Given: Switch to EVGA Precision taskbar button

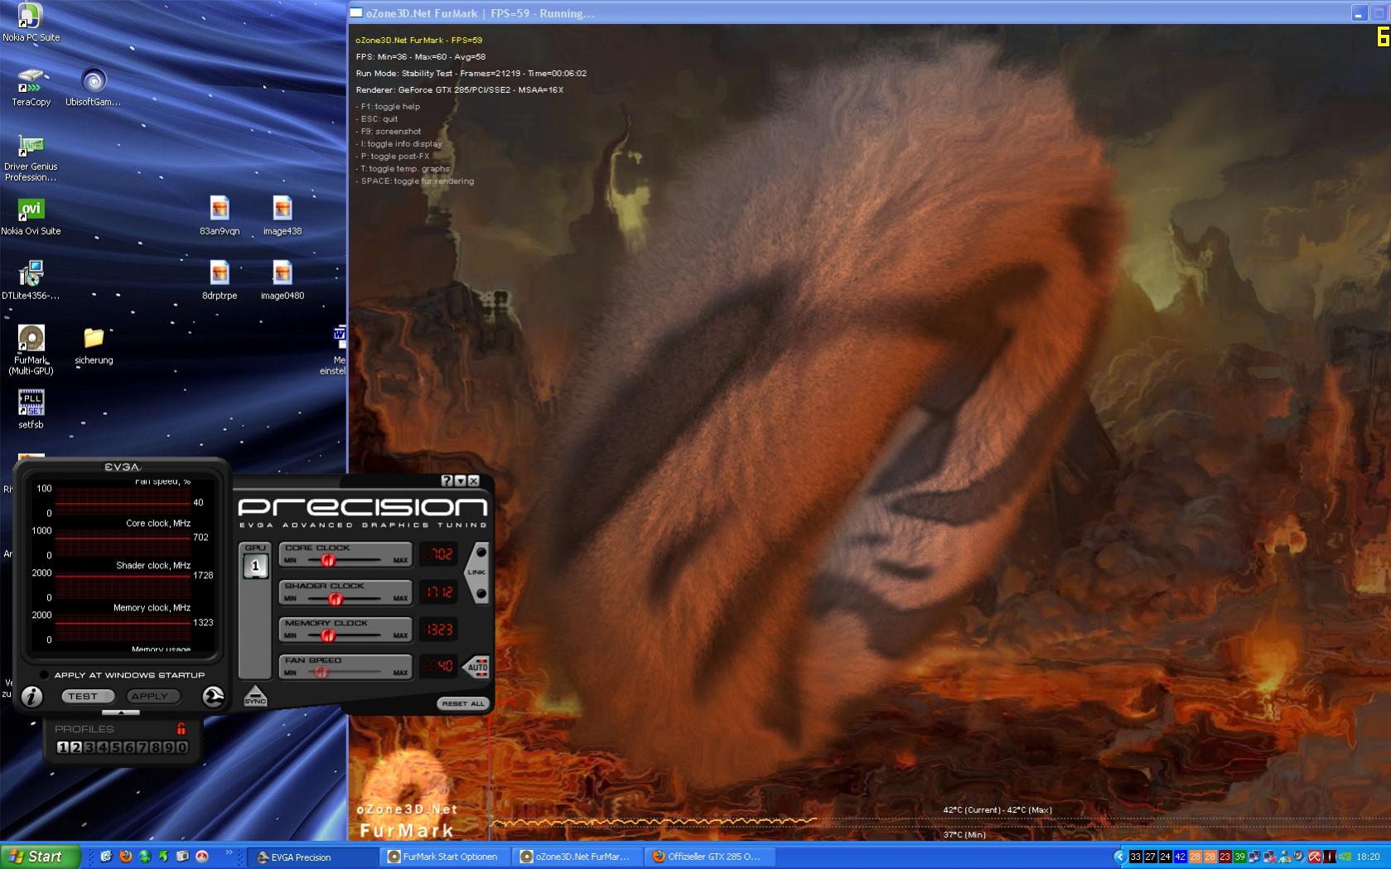Looking at the screenshot, I should point(312,857).
